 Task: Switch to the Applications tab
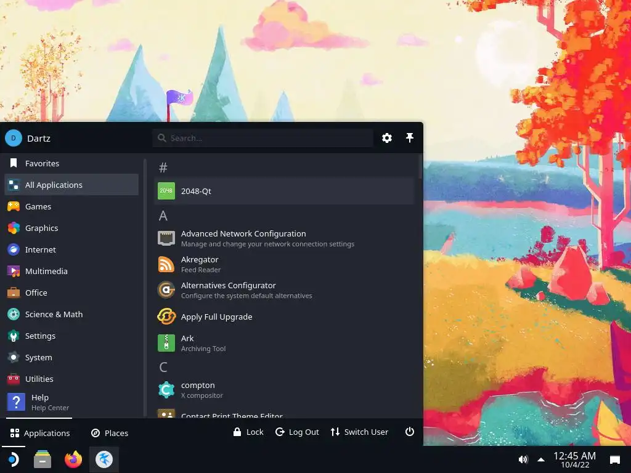point(40,433)
